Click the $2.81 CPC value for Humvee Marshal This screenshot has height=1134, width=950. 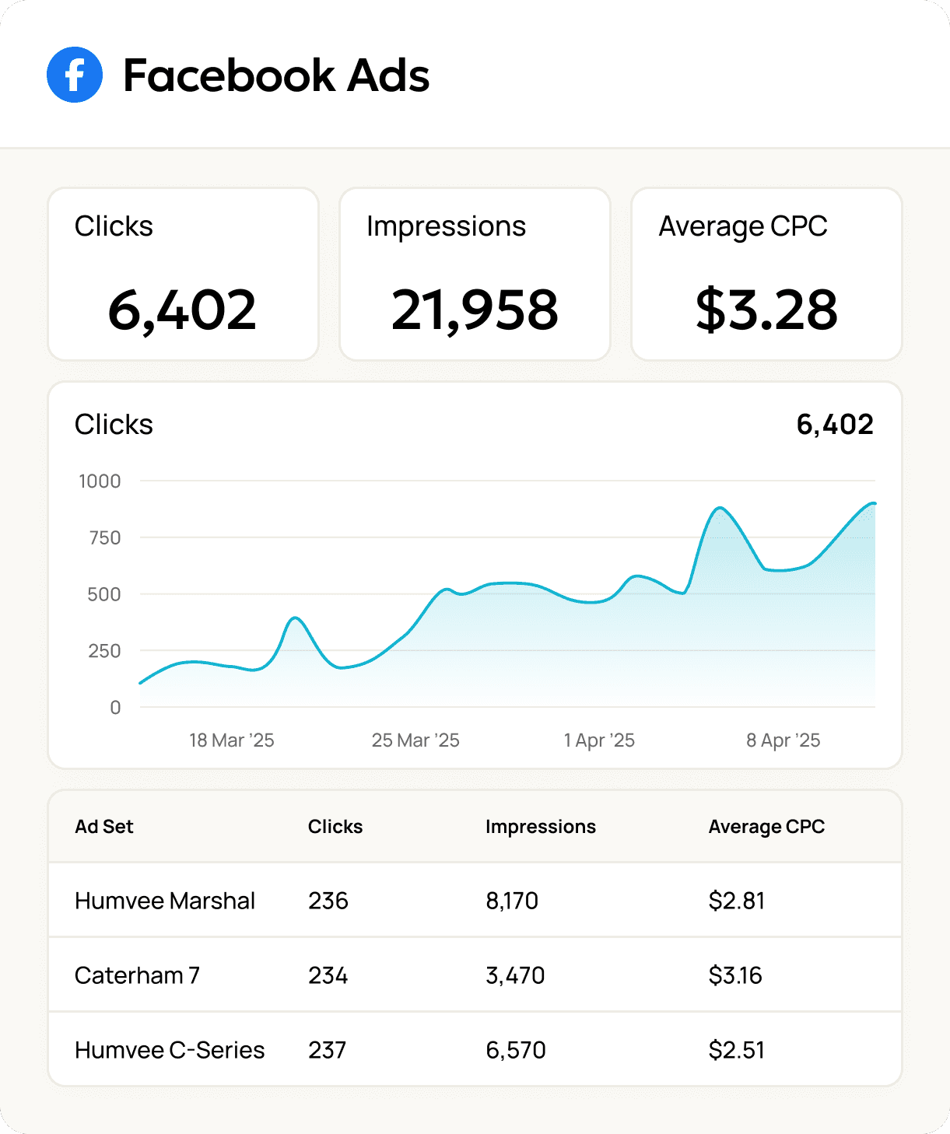tap(736, 900)
